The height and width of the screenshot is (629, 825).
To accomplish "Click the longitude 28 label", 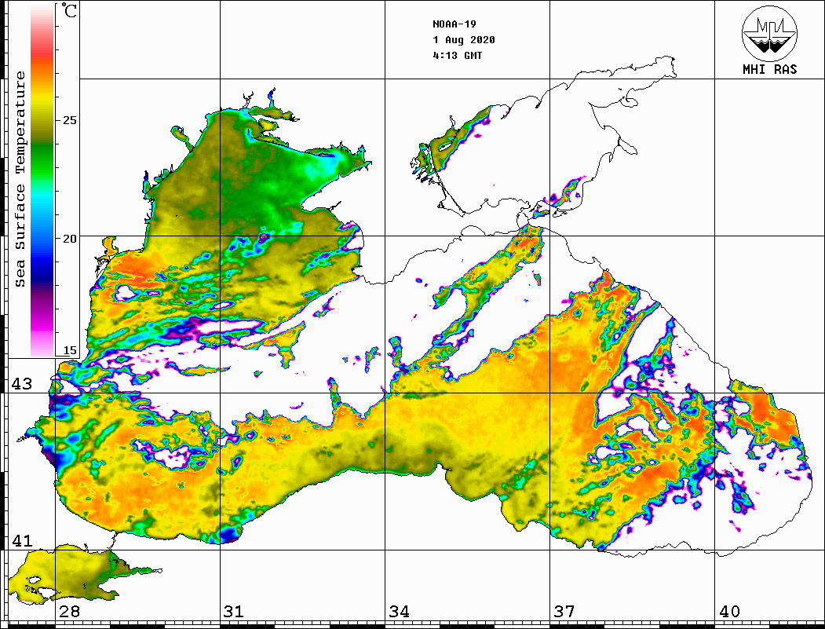I will click(x=70, y=611).
